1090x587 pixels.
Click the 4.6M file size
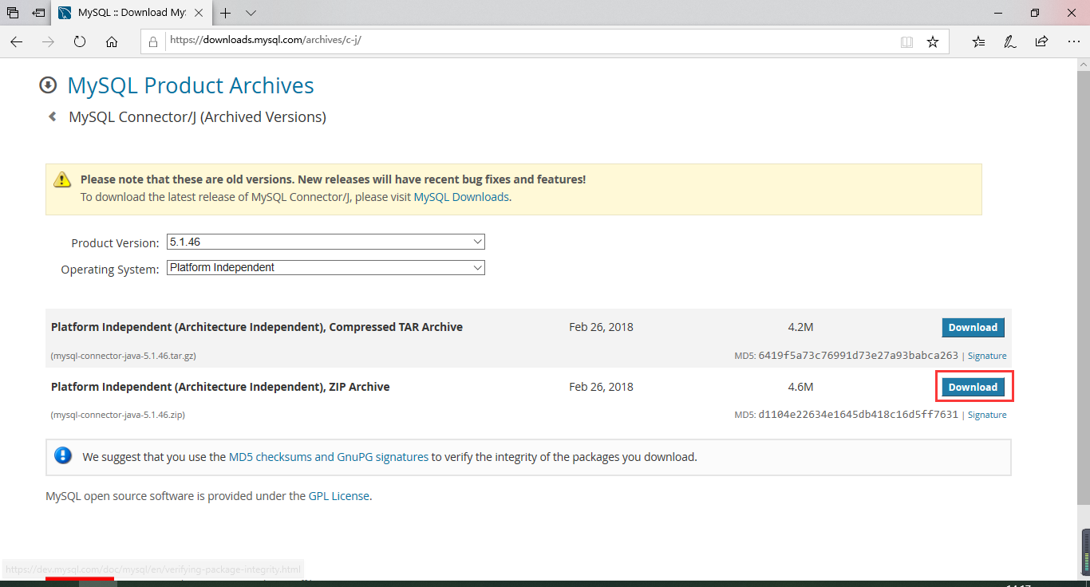[800, 387]
